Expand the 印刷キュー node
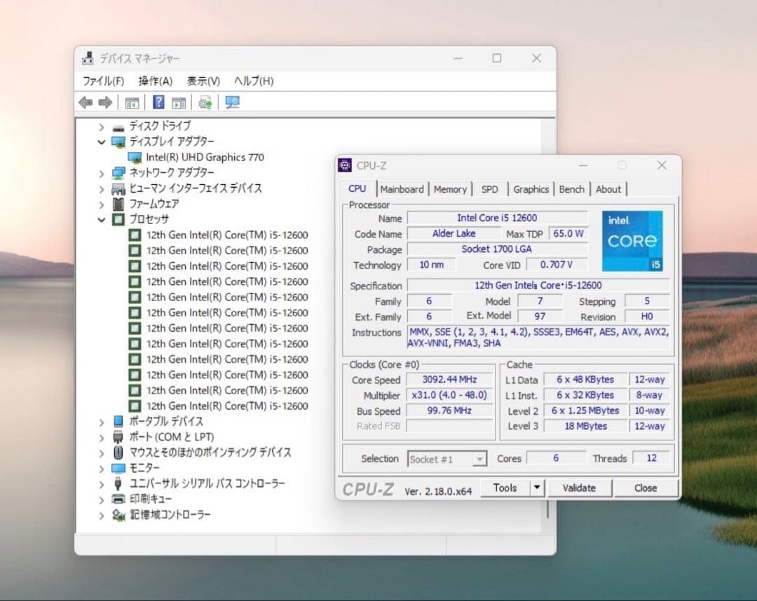 click(x=102, y=499)
